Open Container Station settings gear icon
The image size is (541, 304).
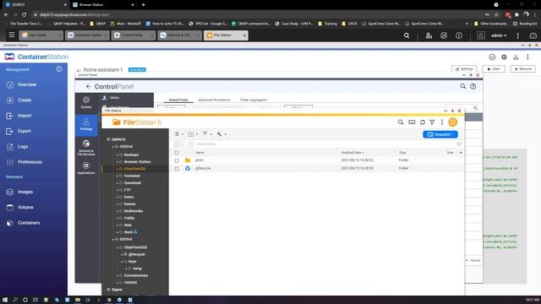[x=504, y=57]
